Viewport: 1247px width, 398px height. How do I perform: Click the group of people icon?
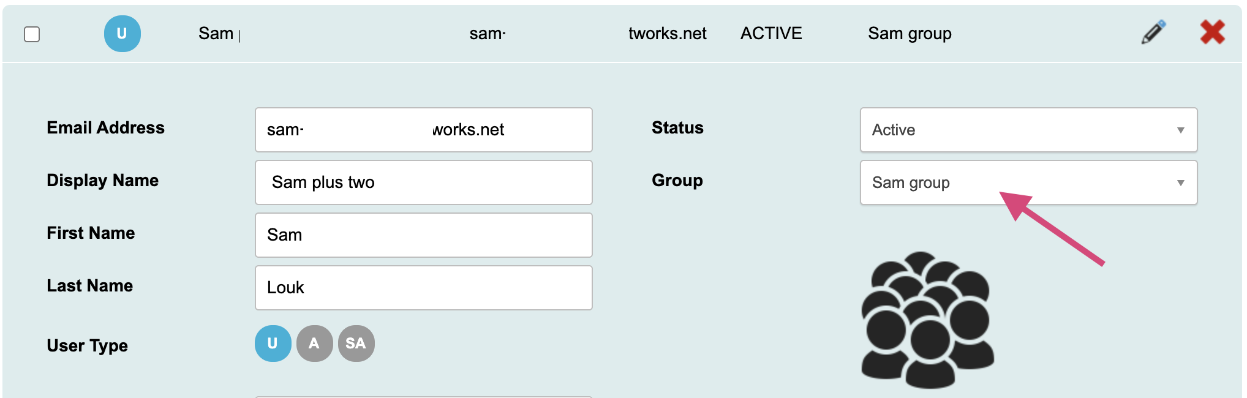coord(927,320)
